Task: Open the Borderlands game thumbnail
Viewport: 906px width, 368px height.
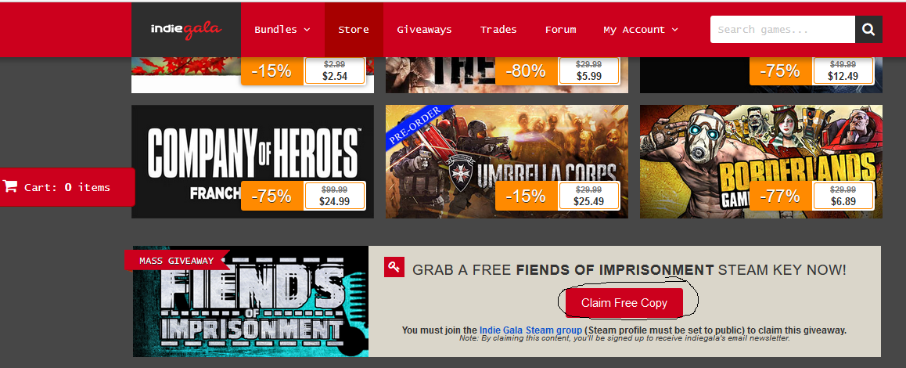Action: pos(761,161)
